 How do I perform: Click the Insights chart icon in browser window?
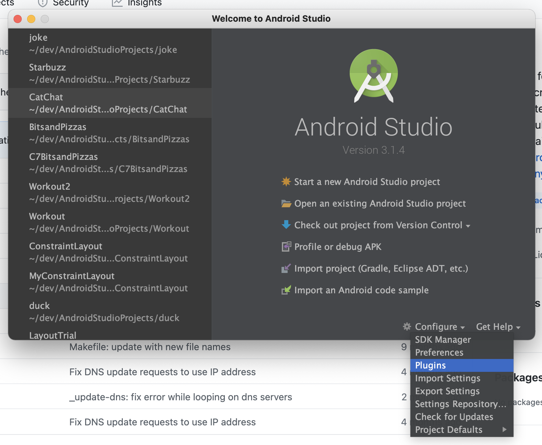(117, 3)
